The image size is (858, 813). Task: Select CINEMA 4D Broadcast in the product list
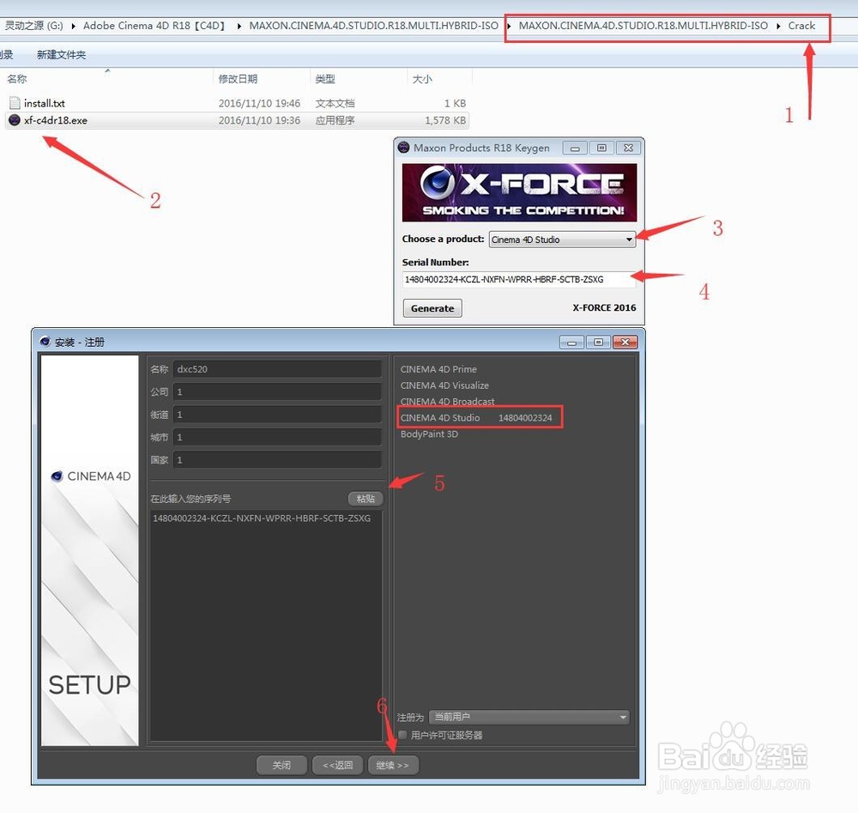(447, 401)
